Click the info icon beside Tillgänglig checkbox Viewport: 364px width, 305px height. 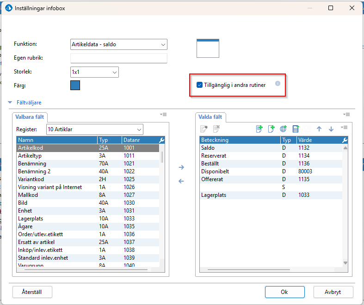(278, 84)
